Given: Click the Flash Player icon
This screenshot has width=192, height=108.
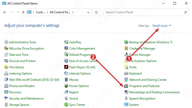Looking at the screenshot, I should pos(66,67).
